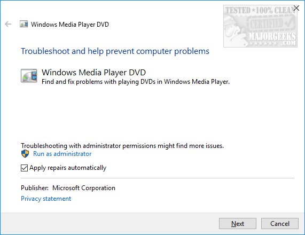The image size is (305, 235).
Task: Click the back arrow icon
Action: [8, 24]
